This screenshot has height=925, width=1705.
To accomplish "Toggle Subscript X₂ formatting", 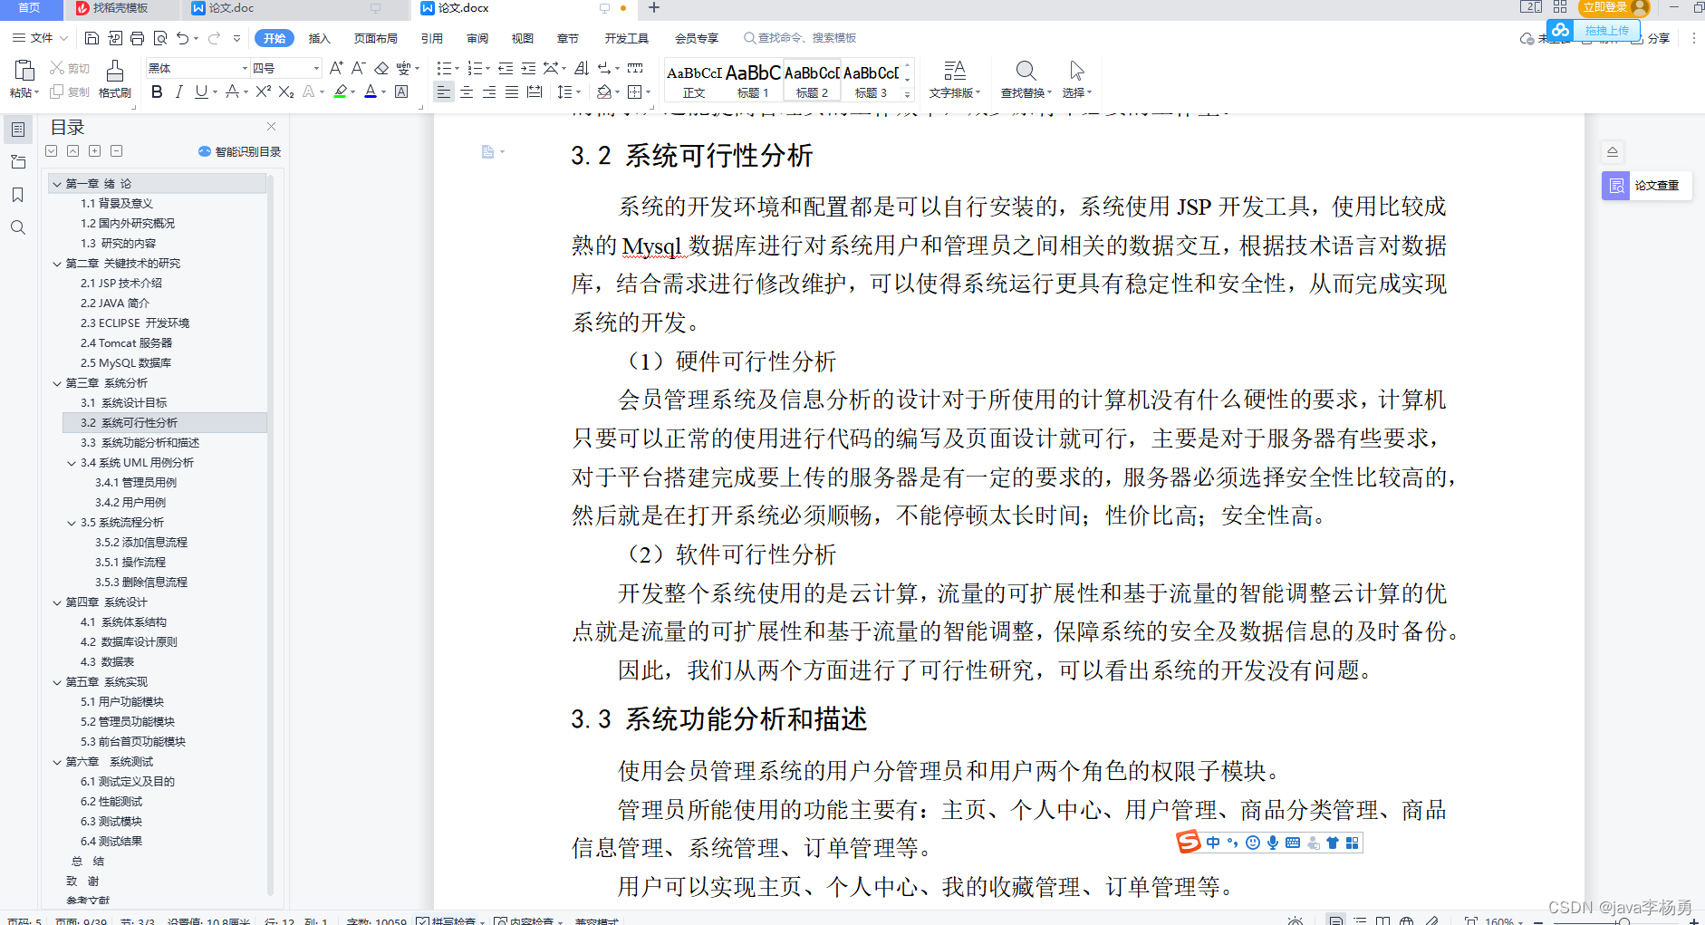I will coord(285,92).
